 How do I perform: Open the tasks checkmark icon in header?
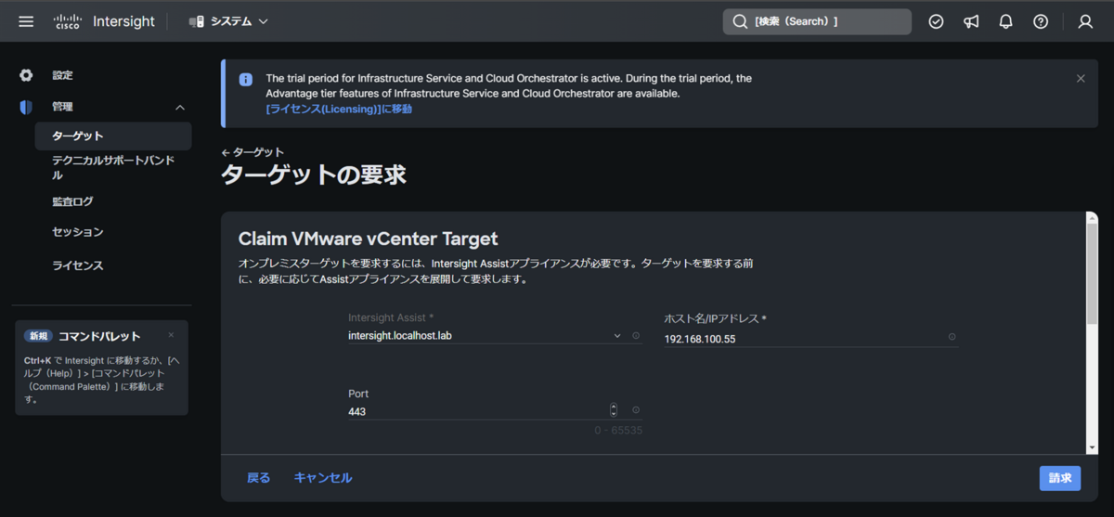coord(936,21)
